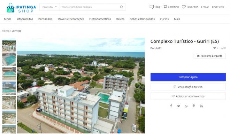Show the previous image with left arrow
The image size is (230, 134).
[21, 86]
